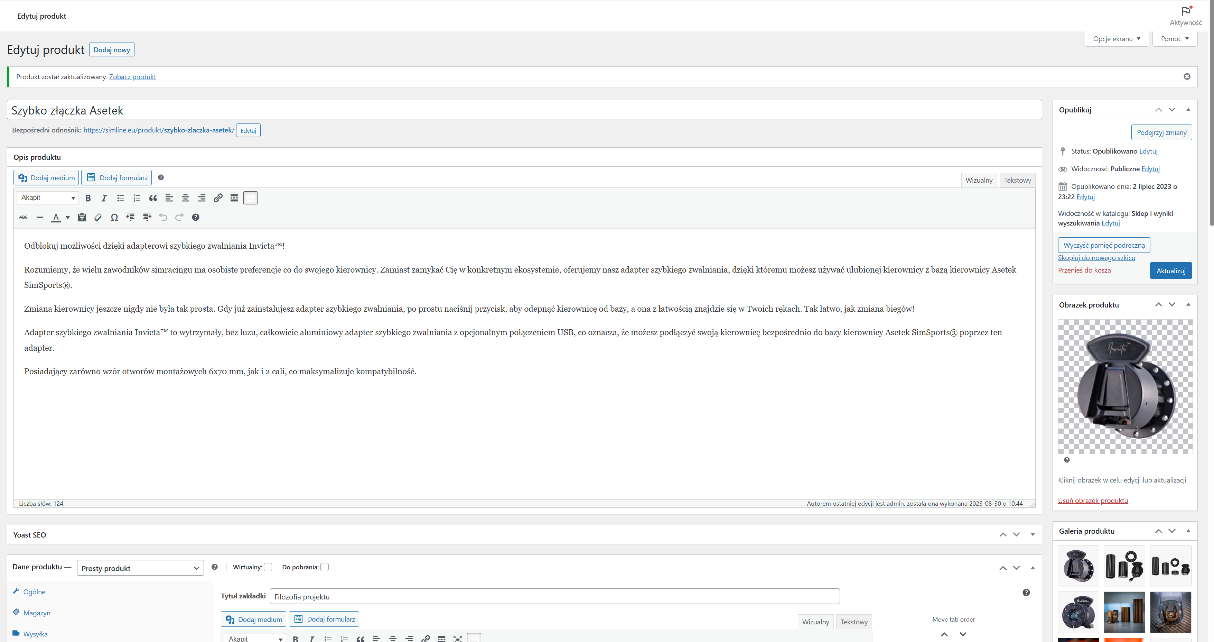This screenshot has height=642, width=1214.
Task: Collapse the Opublikuj panel
Action: [1188, 109]
